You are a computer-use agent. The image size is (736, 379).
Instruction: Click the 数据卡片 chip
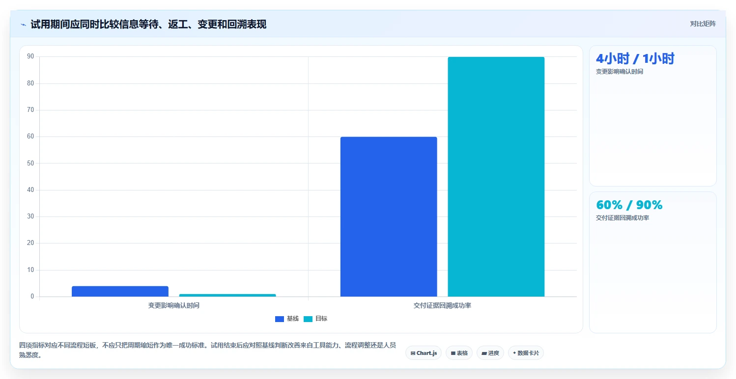526,353
